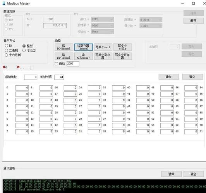The width and height of the screenshot is (206, 193).
Task: Click the red icon on second tab
Action: point(18,67)
